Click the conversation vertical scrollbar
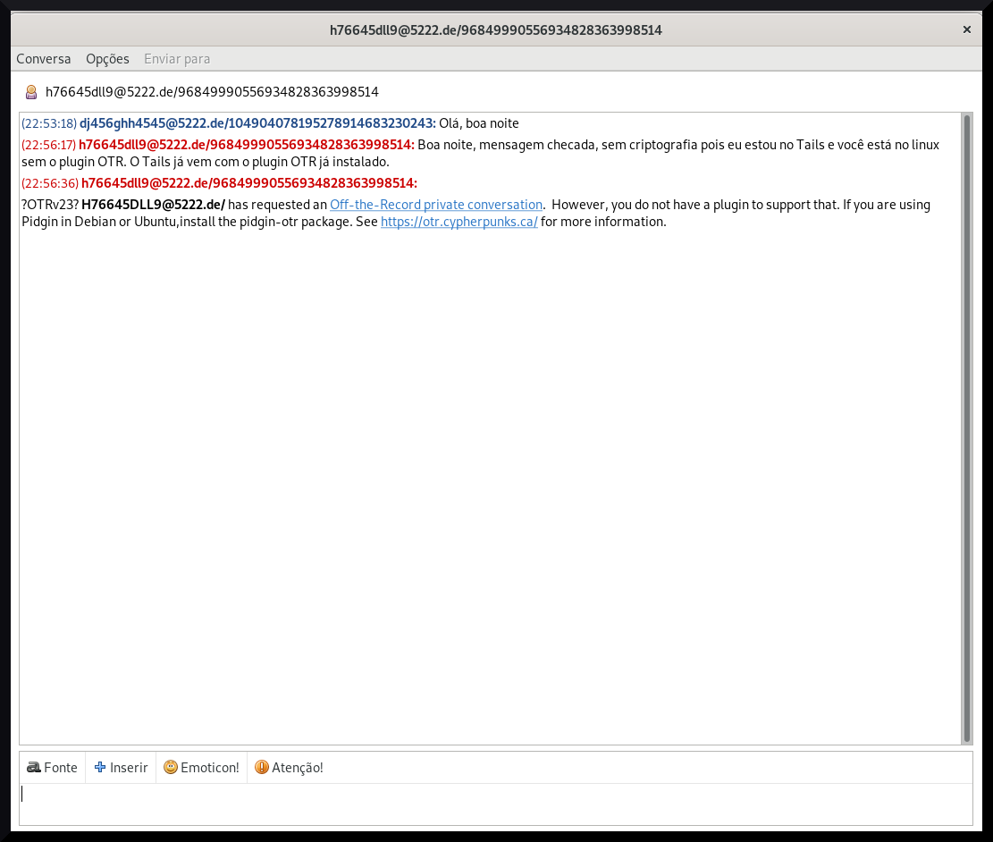The image size is (993, 842). [966, 428]
